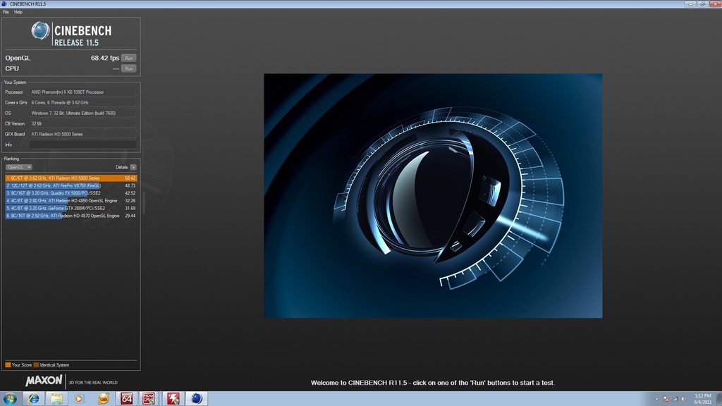Open the Windows Start menu
This screenshot has width=722, height=406.
click(x=10, y=399)
